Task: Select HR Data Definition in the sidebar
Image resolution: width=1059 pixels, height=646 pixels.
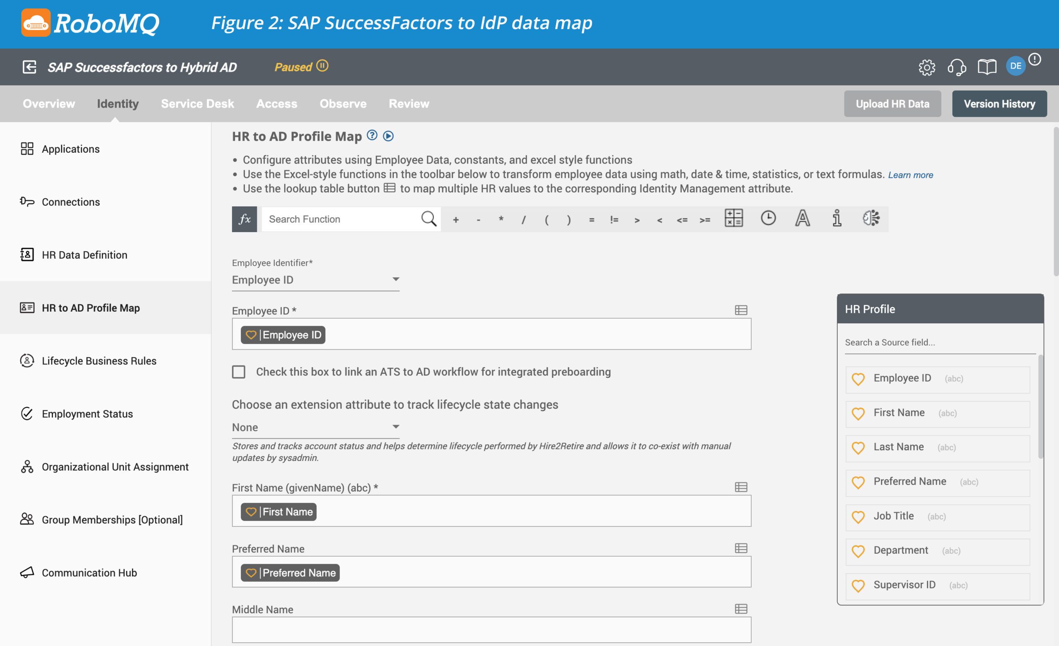Action: pos(84,255)
